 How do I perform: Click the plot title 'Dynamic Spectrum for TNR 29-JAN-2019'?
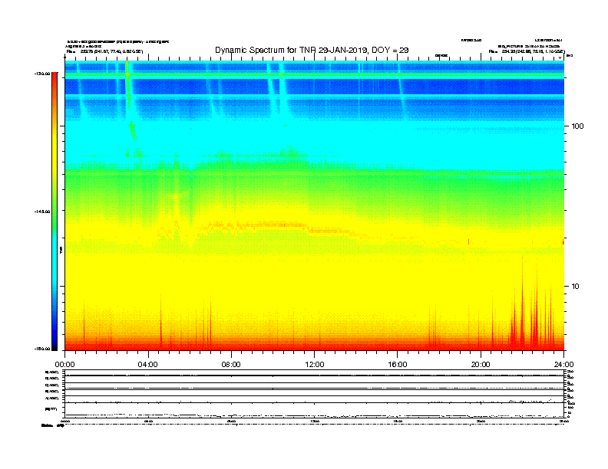[312, 51]
